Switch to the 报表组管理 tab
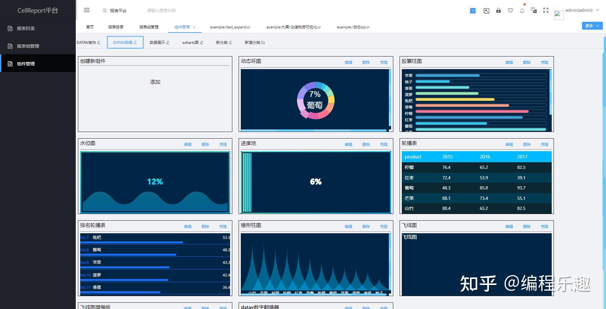The width and height of the screenshot is (606, 309). [x=149, y=27]
